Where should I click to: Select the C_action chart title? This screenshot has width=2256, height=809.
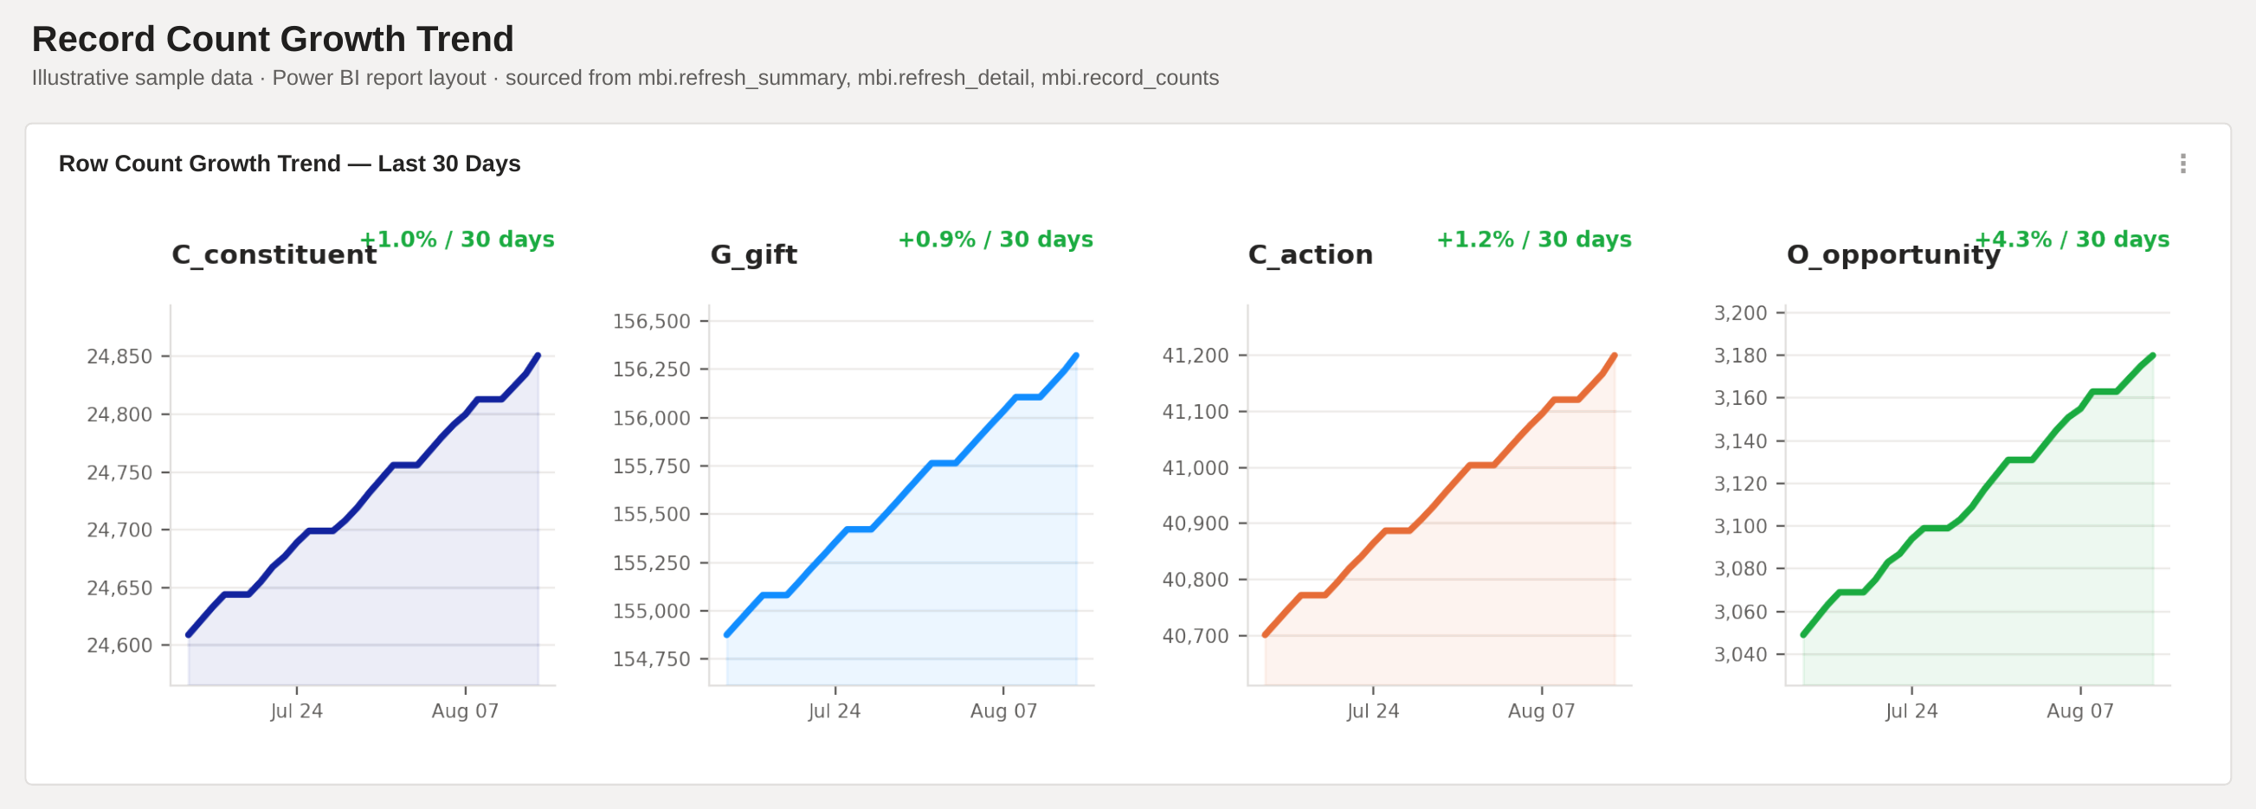point(1310,254)
